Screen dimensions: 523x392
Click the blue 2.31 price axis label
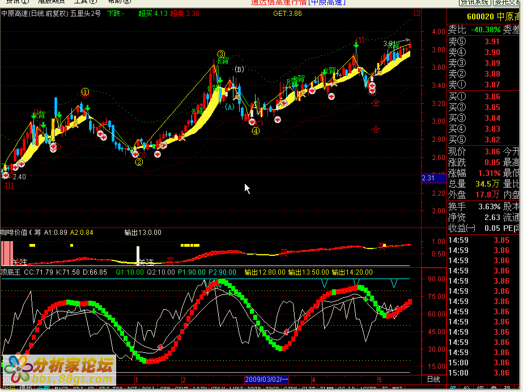(x=433, y=178)
